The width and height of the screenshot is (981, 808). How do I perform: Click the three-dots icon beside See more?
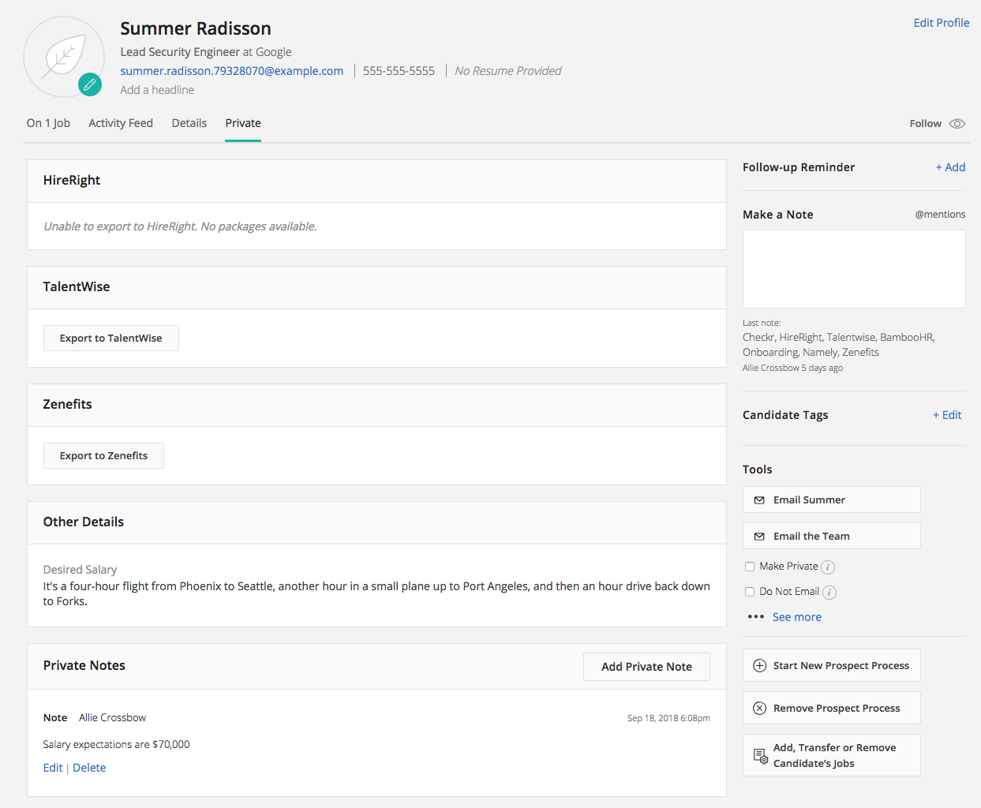755,617
